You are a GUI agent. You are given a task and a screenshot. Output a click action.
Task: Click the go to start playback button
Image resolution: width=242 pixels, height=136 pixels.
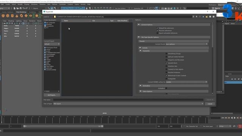pos(223,118)
